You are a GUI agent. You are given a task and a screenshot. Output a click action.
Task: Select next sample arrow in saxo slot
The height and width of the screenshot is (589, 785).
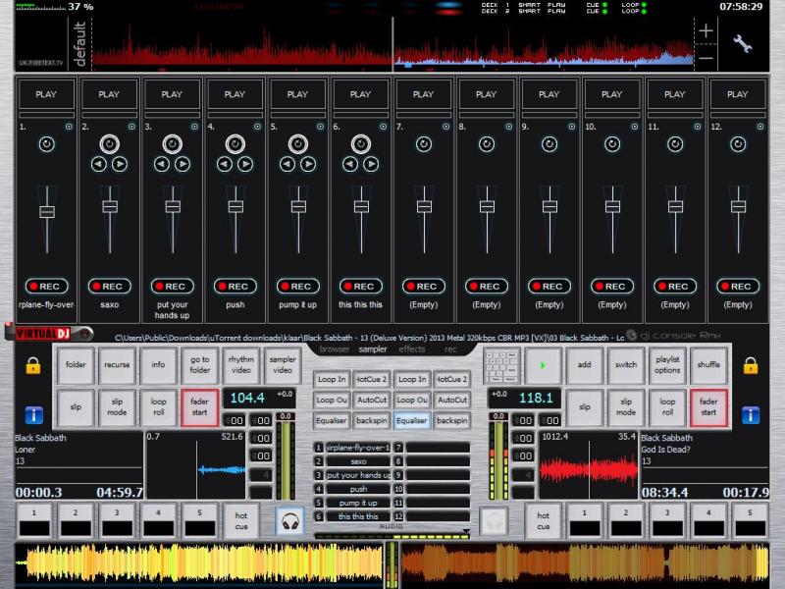(x=120, y=164)
